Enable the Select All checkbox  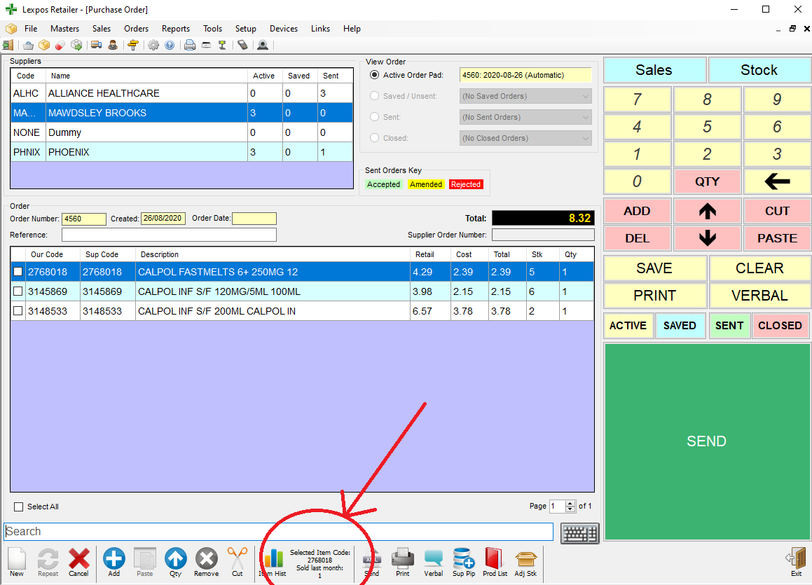pyautogui.click(x=18, y=507)
